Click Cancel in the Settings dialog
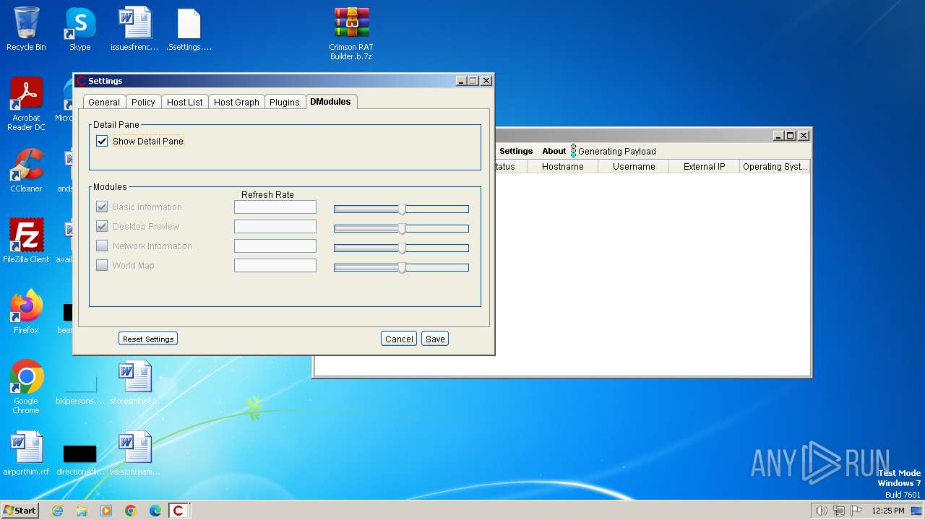Viewport: 925px width, 520px height. coord(399,339)
